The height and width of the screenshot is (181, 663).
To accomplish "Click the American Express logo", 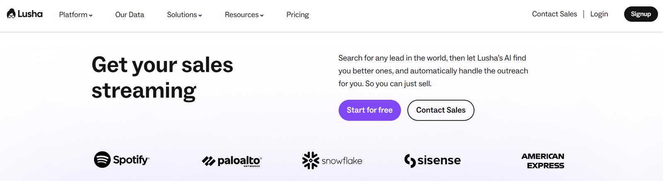I will pyautogui.click(x=543, y=161).
